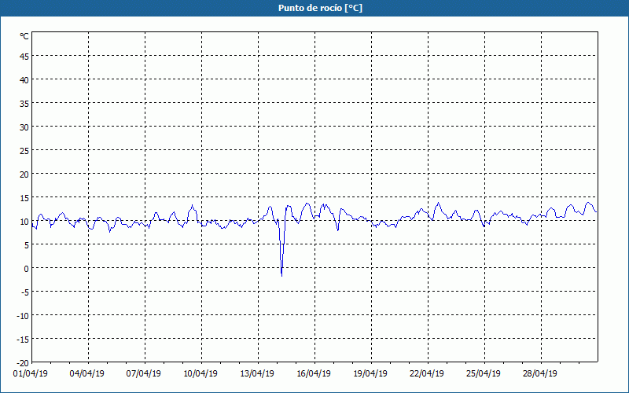
Task: Select the date label 13/04/19
Action: (x=257, y=373)
